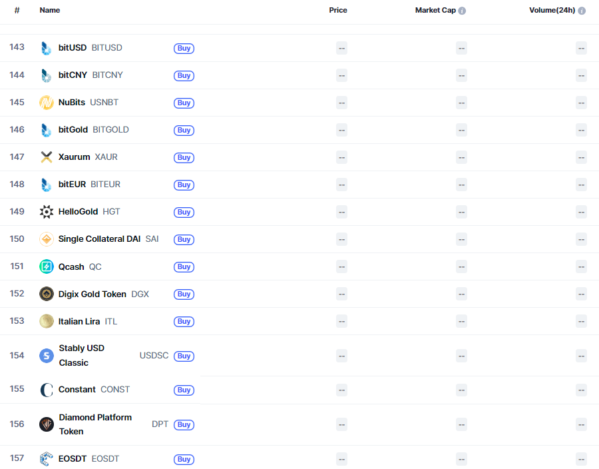Click the bitUSD coin logo
Screen dimensions: 599x469
(46, 47)
